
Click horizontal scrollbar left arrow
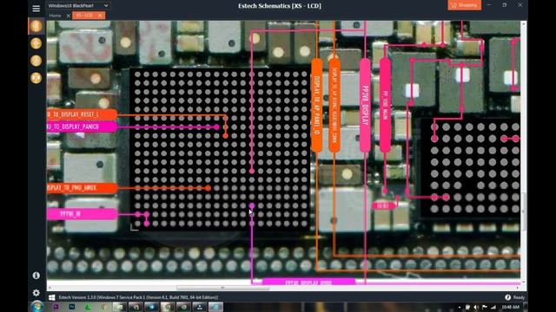49,288
